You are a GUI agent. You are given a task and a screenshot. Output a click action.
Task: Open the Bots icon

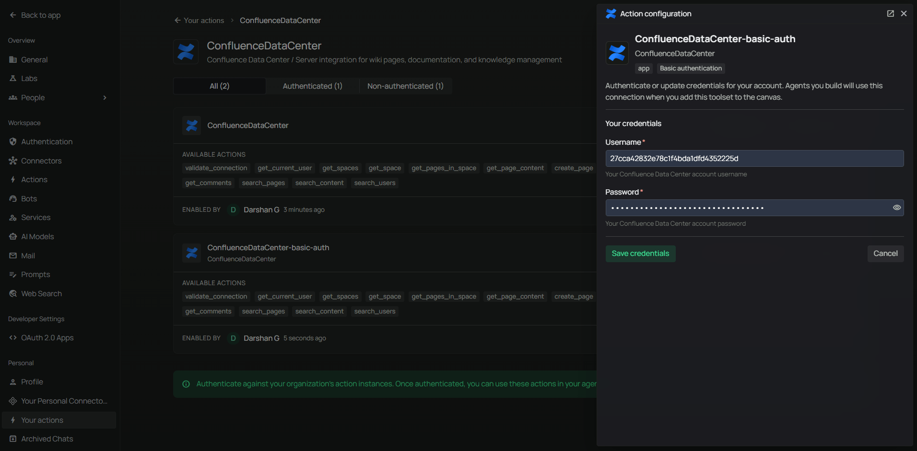pyautogui.click(x=13, y=199)
